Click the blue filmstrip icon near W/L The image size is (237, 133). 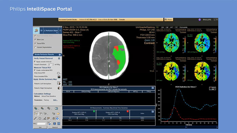[x=55, y=124]
